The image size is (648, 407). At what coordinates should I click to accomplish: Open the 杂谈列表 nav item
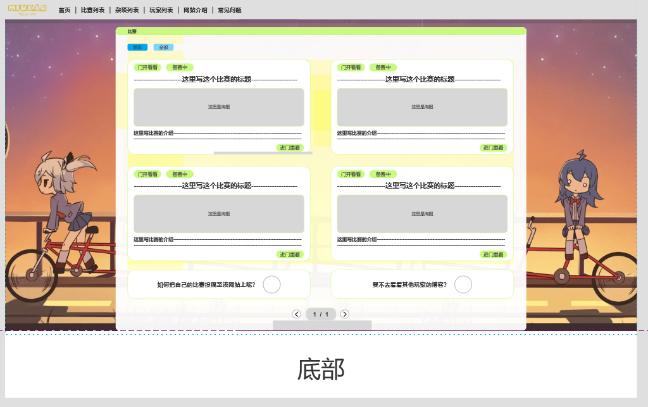pyautogui.click(x=127, y=10)
